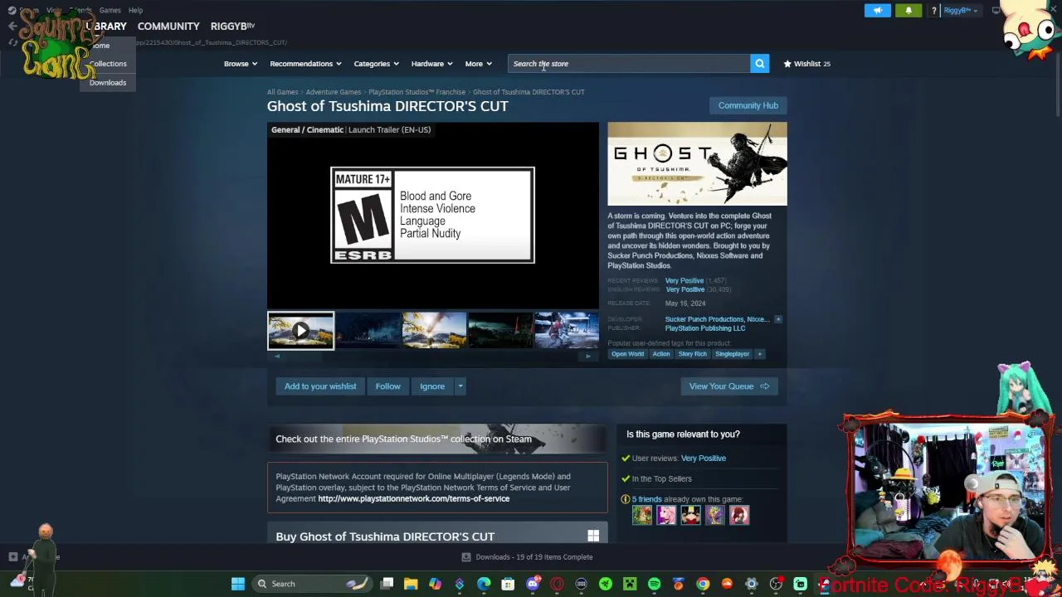Viewport: 1062px width, 597px height.
Task: Open the More dropdown menu
Action: [479, 64]
